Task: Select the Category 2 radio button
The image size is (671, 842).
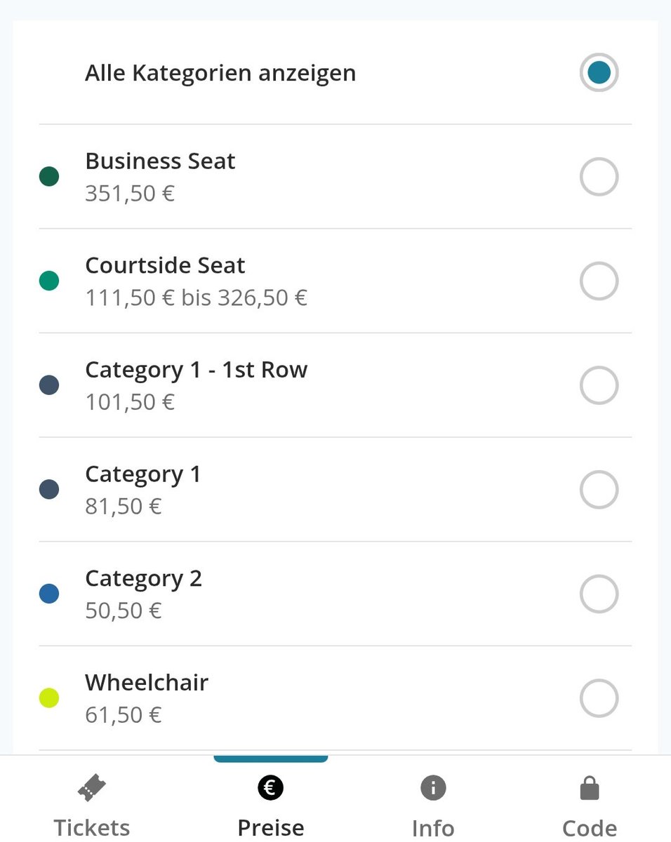Action: point(599,594)
